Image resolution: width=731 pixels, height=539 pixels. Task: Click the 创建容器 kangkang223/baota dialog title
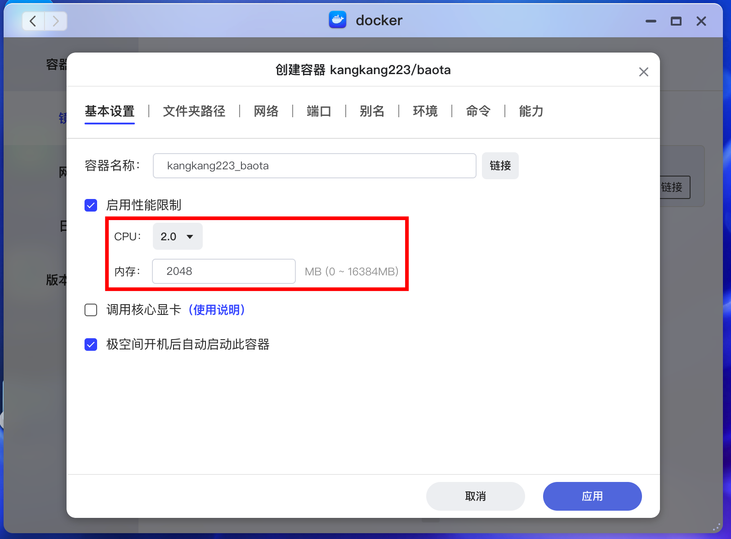363,70
